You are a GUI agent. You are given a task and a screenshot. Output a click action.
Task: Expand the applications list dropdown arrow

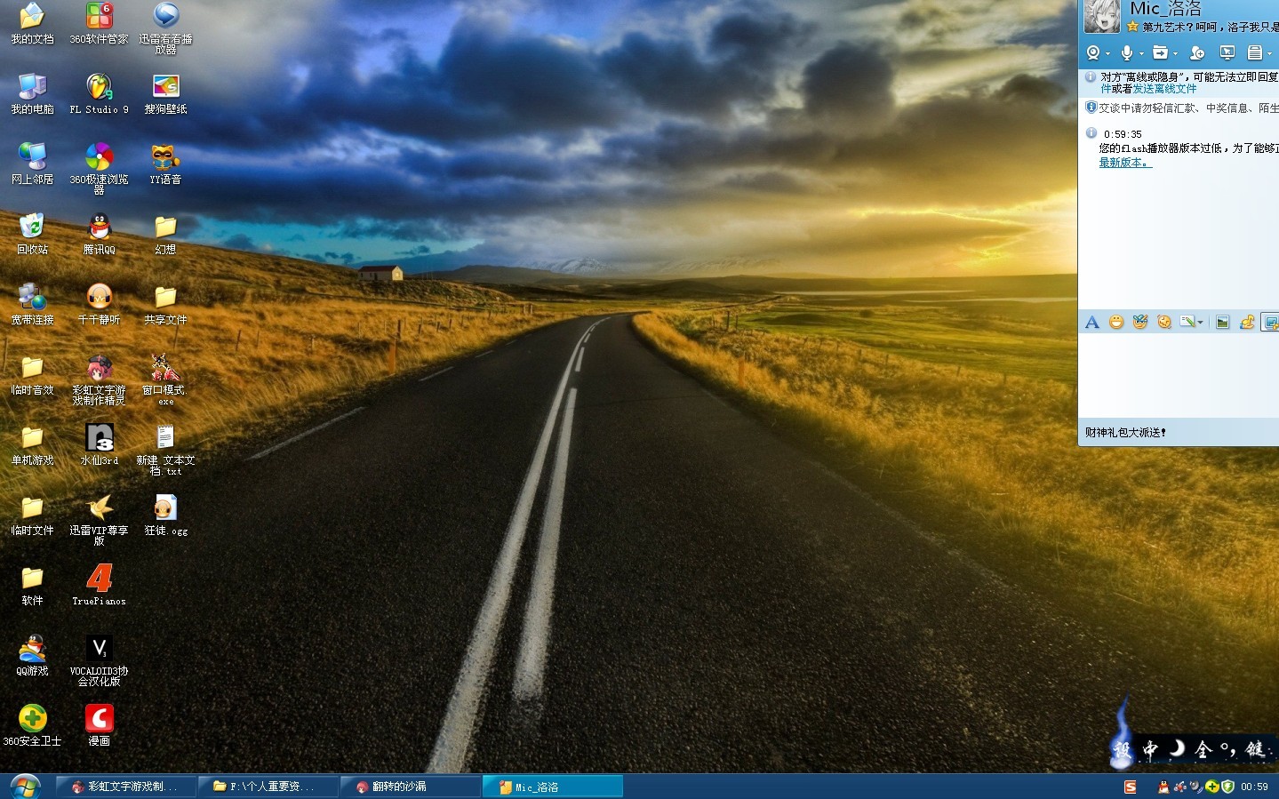click(x=1269, y=54)
